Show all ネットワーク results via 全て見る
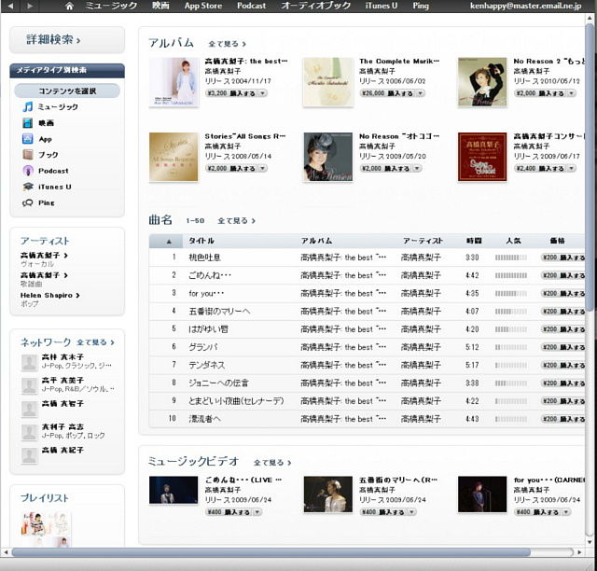Viewport: 597px width, 571px height. tap(95, 342)
